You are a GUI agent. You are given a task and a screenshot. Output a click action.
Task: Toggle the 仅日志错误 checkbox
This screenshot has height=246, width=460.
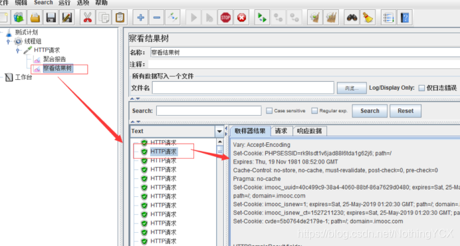point(421,88)
